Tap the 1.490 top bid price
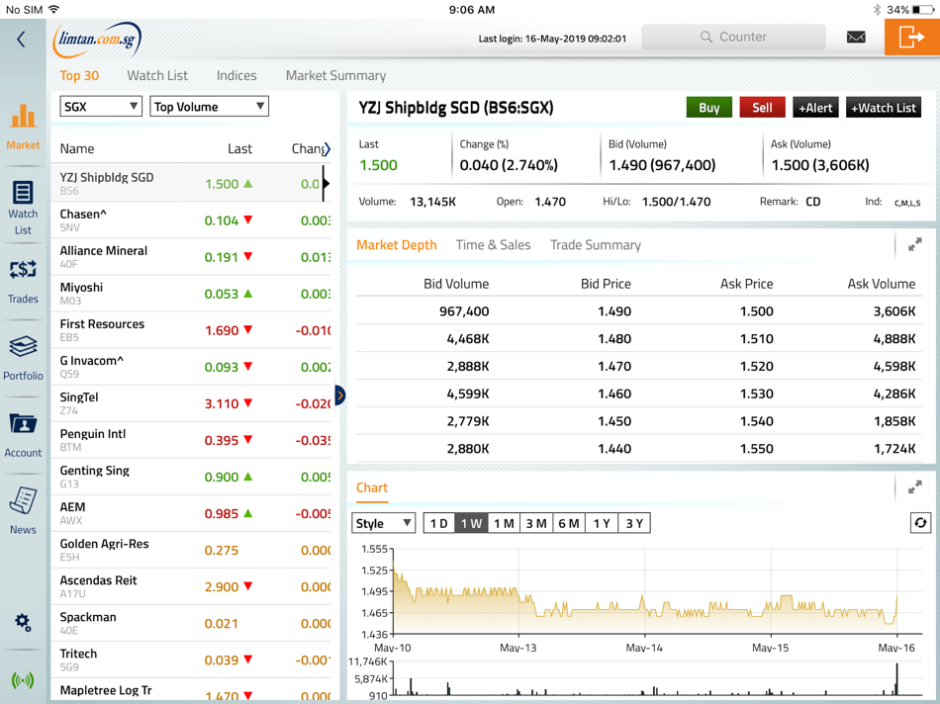The image size is (940, 704). click(613, 310)
